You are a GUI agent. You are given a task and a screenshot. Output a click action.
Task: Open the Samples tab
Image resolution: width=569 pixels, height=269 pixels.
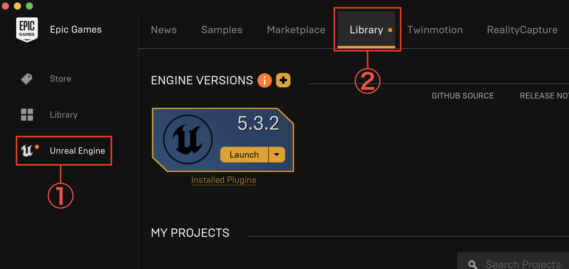(222, 30)
